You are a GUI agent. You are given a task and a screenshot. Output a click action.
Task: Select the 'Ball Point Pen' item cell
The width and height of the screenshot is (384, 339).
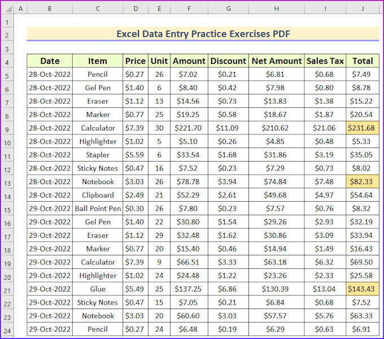[x=98, y=208]
